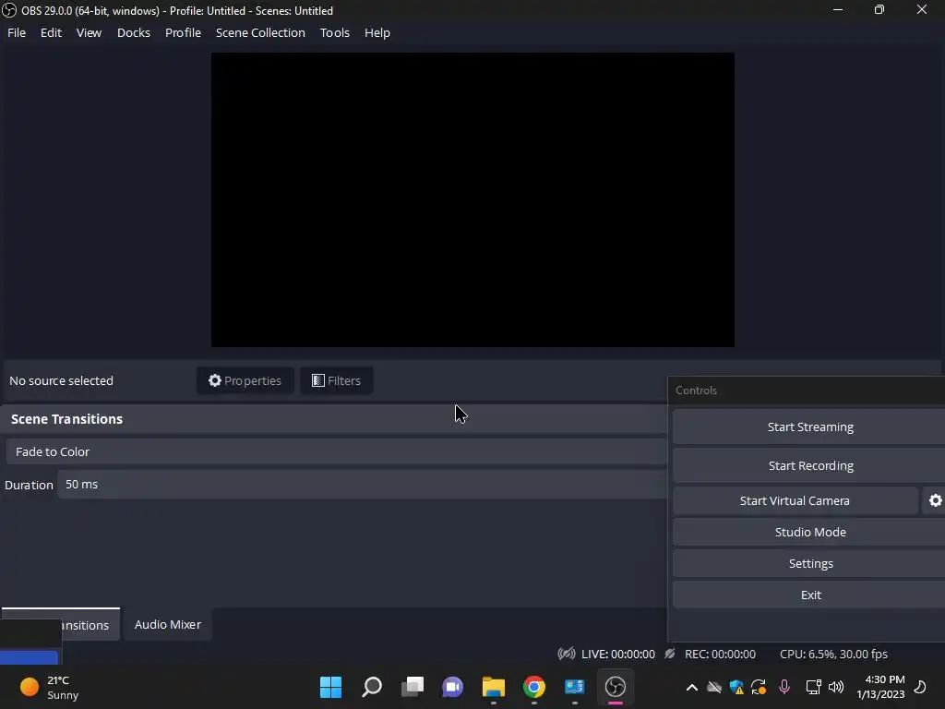The image size is (945, 709).
Task: Open the File menu
Action: (17, 32)
